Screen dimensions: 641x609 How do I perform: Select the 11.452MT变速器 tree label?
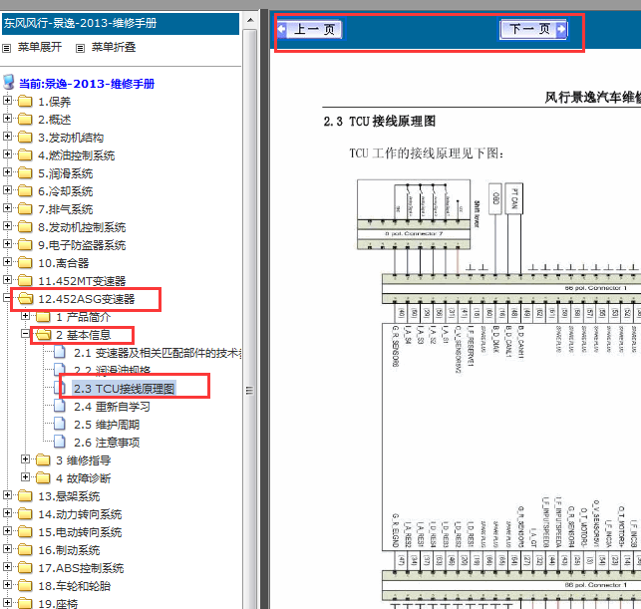click(x=82, y=281)
